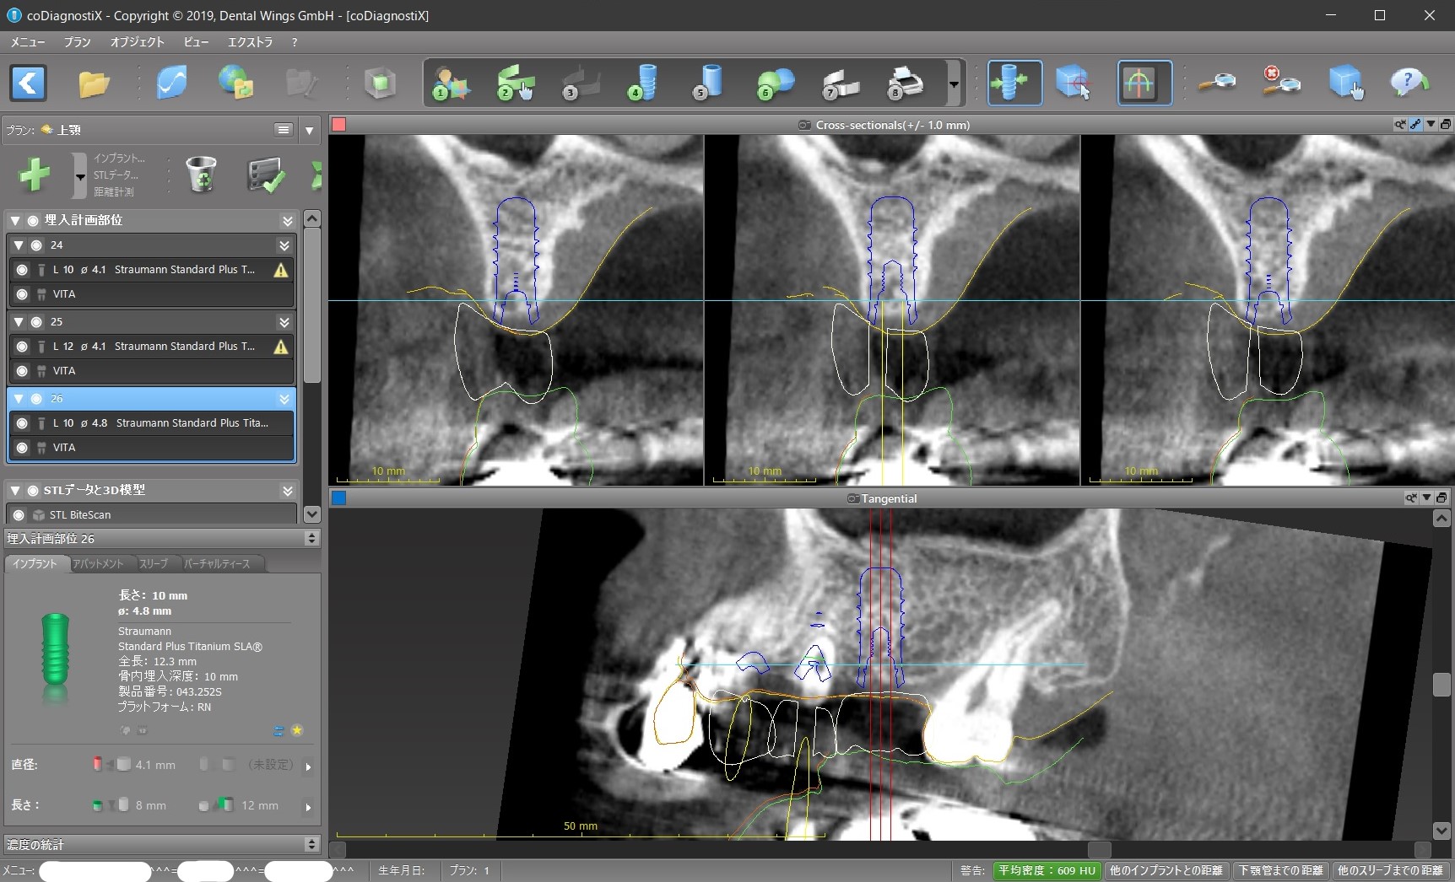Screen dimensions: 1455x882
Task: Open the green cube 3D icon
Action: point(380,83)
